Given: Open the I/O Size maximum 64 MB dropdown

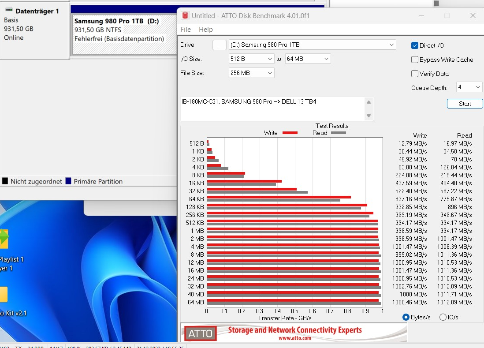Looking at the screenshot, I should (308, 59).
